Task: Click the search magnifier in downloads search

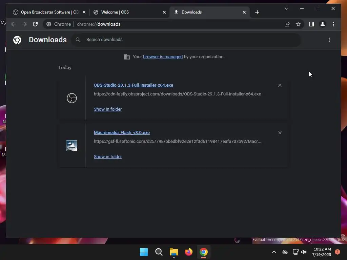Action: click(78, 40)
